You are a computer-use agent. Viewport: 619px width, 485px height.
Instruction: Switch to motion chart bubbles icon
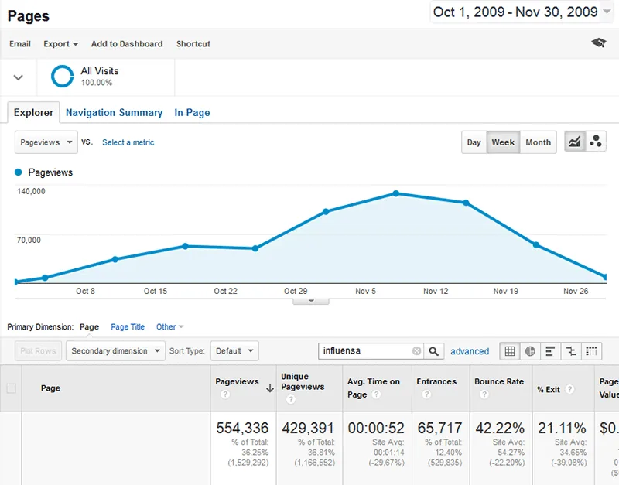(595, 142)
